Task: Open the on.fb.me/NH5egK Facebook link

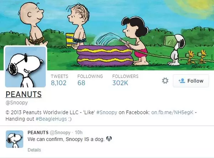Action: [172, 112]
